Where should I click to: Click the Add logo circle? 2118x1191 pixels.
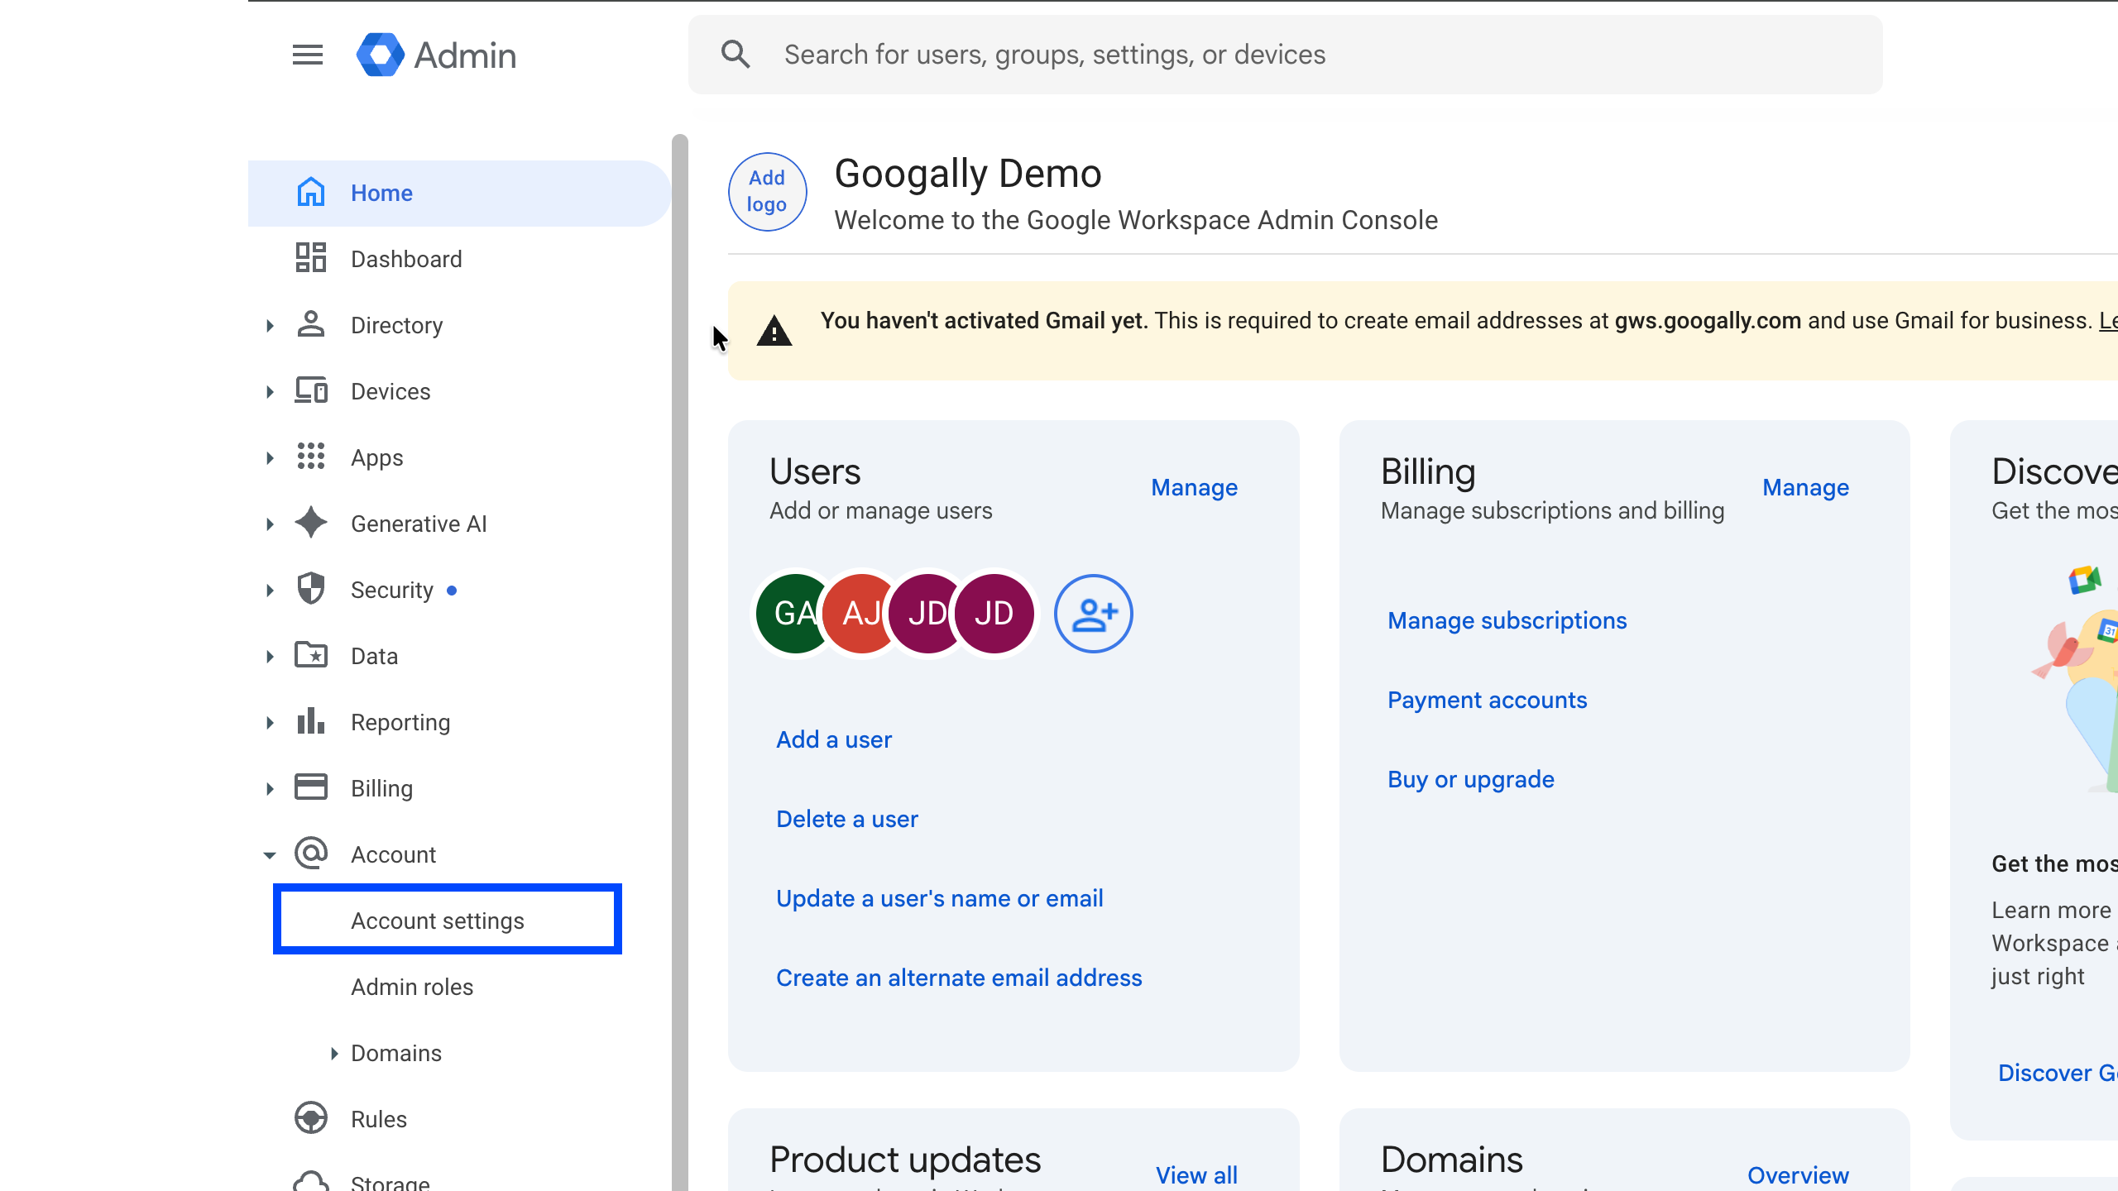767,192
